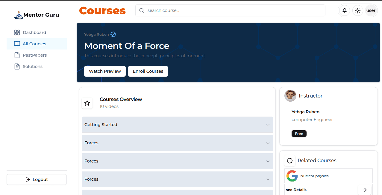382x195 pixels.
Task: Expand the Getting Started section
Action: point(177,125)
